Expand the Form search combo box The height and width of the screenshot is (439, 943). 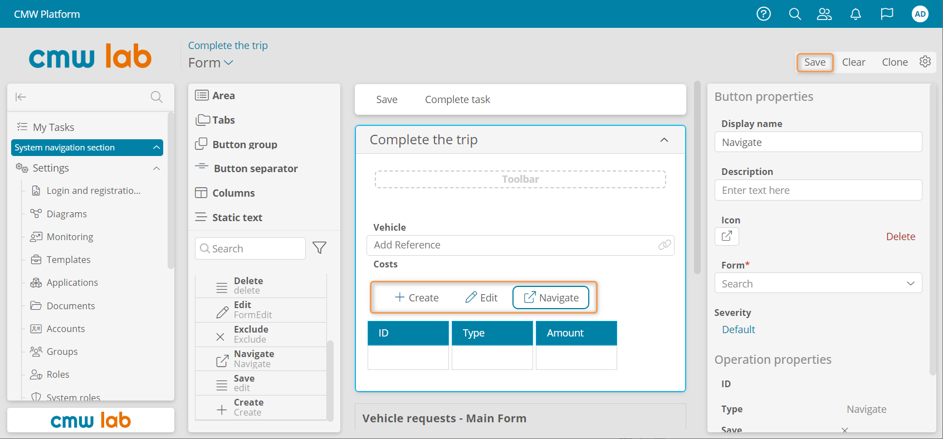pyautogui.click(x=910, y=284)
